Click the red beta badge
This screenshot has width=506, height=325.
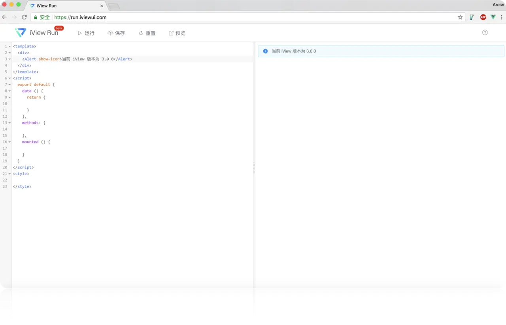pos(59,28)
